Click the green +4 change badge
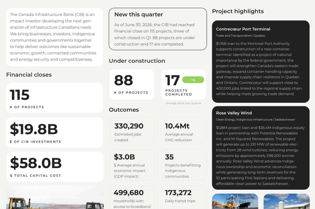 [193, 80]
